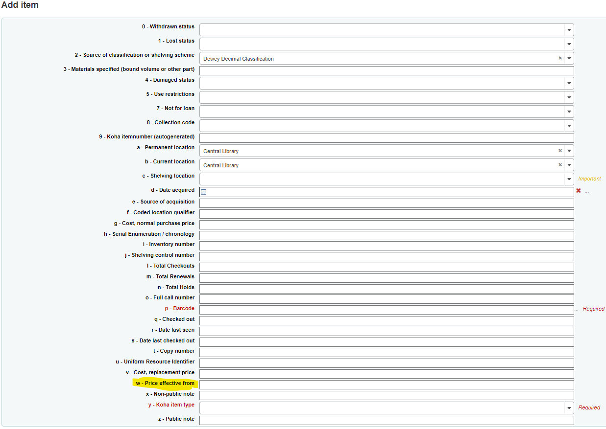Clear Permanent location Central Library value
Viewport: 606px width, 429px height.
560,151
